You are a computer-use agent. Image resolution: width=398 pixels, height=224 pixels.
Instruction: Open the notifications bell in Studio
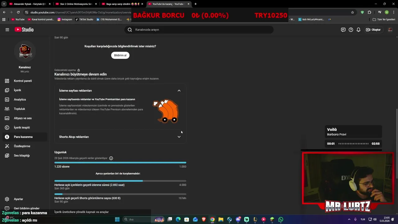358,30
